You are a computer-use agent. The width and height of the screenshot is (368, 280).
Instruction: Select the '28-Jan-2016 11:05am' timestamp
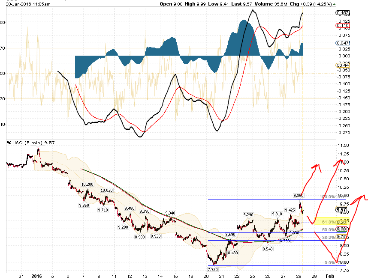tap(28, 4)
